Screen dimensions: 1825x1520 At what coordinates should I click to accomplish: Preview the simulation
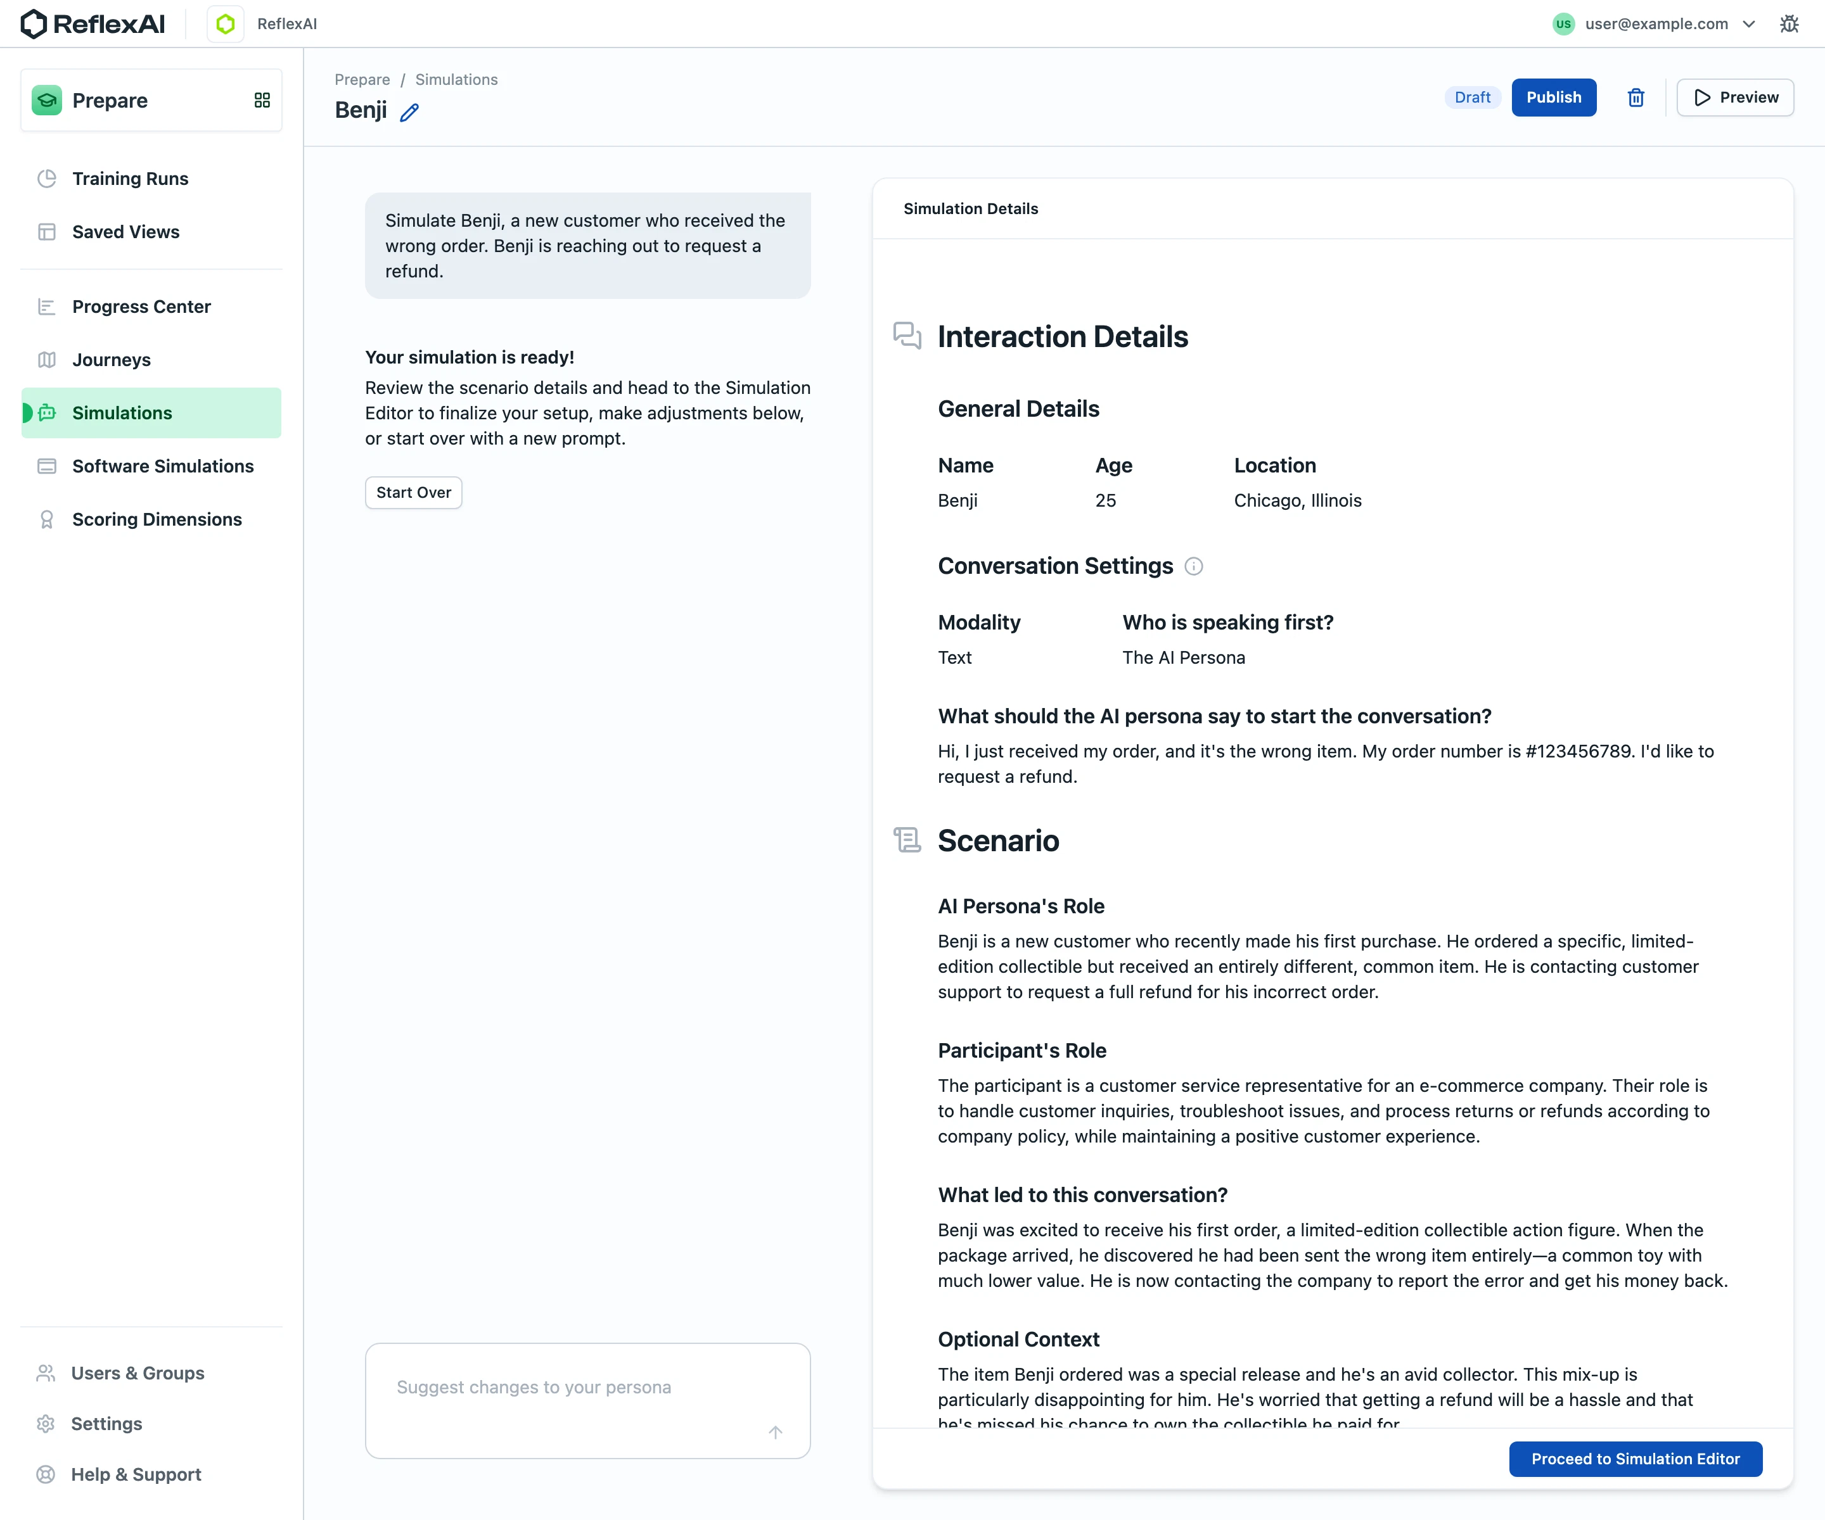tap(1734, 98)
